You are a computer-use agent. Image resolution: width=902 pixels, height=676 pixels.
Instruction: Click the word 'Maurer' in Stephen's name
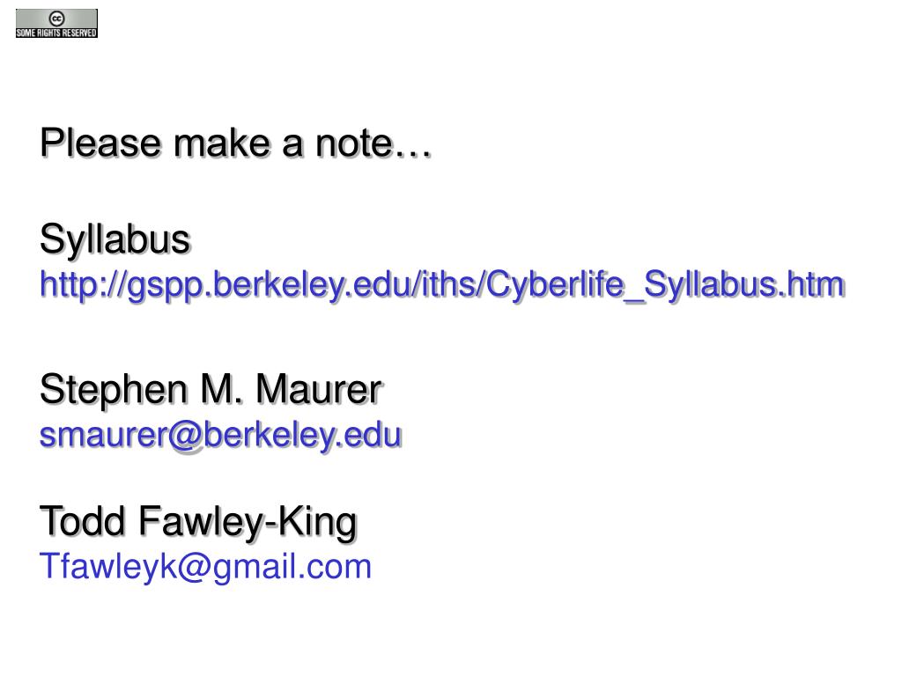tap(319, 390)
